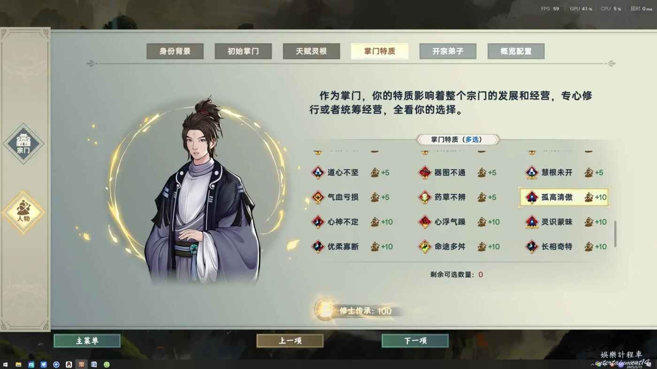Open the 宗门 sect panel icon

tap(23, 143)
